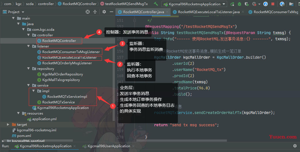Collapse the resources folder

tap(18, 113)
